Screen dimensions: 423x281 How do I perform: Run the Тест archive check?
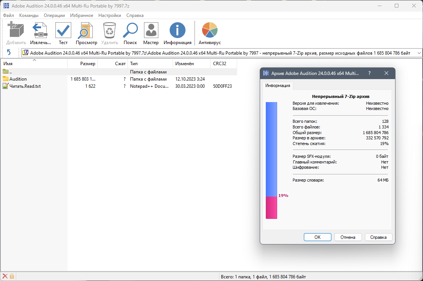pyautogui.click(x=63, y=30)
